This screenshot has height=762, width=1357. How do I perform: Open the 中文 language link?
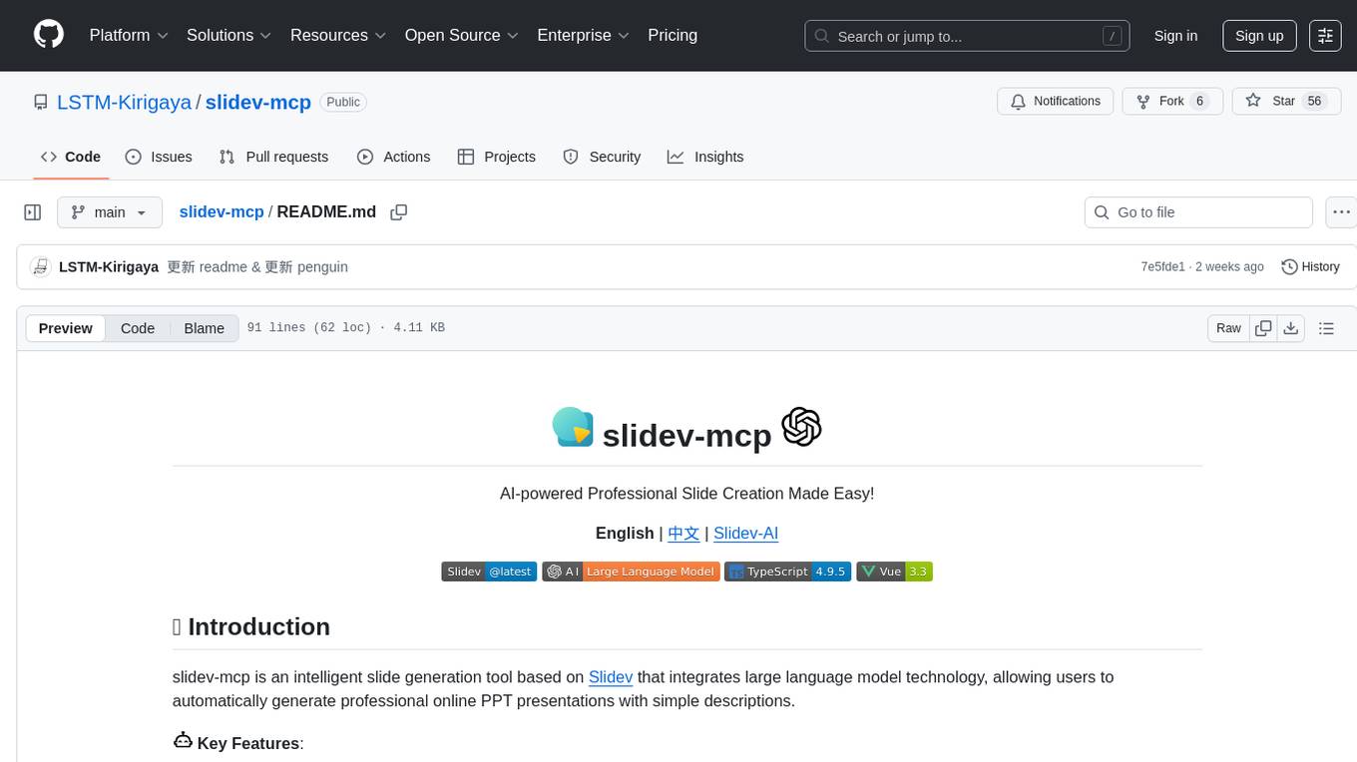click(683, 534)
